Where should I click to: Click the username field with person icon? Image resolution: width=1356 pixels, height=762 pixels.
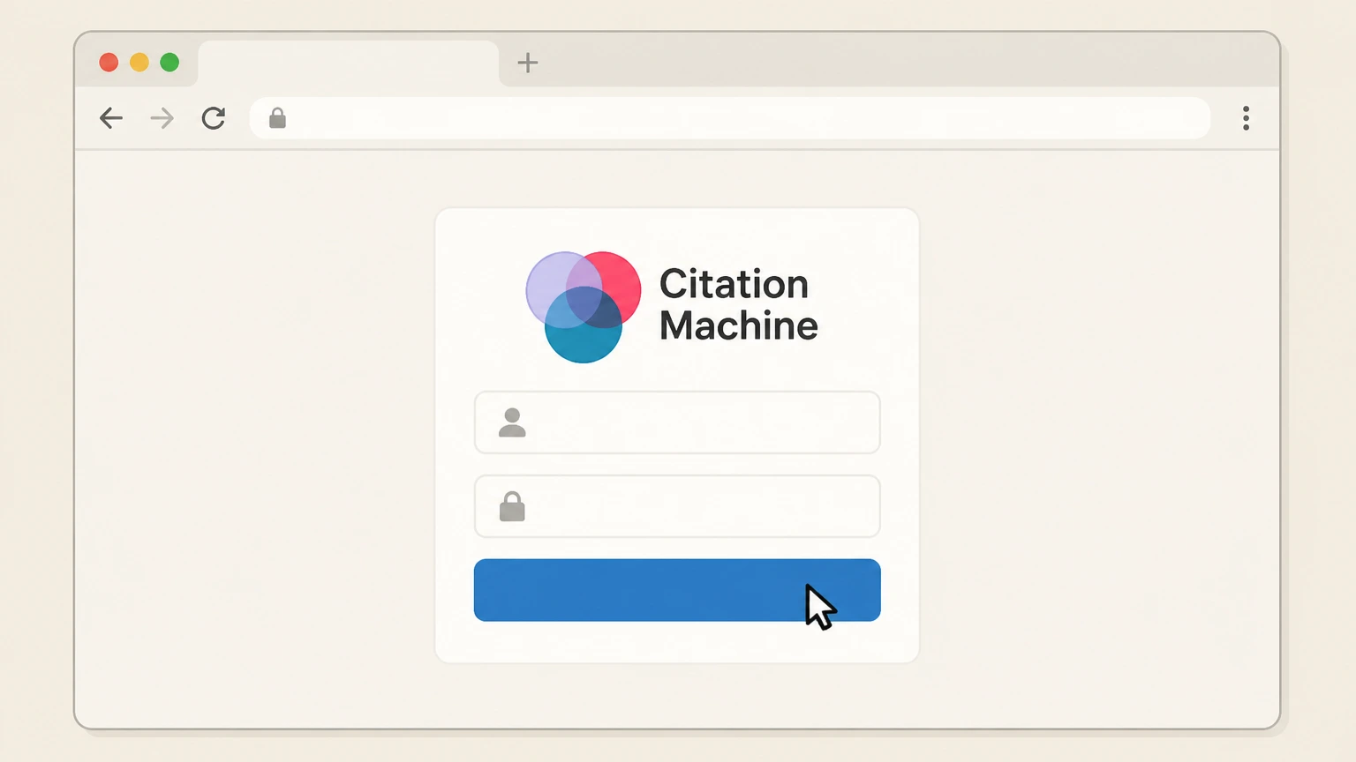coord(677,422)
